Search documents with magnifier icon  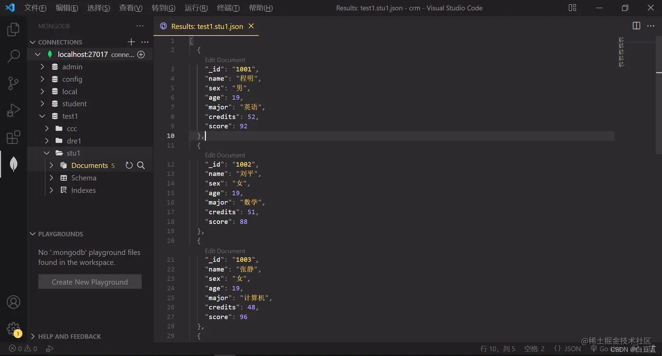[141, 165]
